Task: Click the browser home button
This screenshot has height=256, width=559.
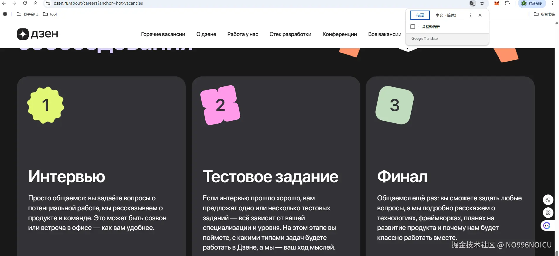Action: pos(35,3)
